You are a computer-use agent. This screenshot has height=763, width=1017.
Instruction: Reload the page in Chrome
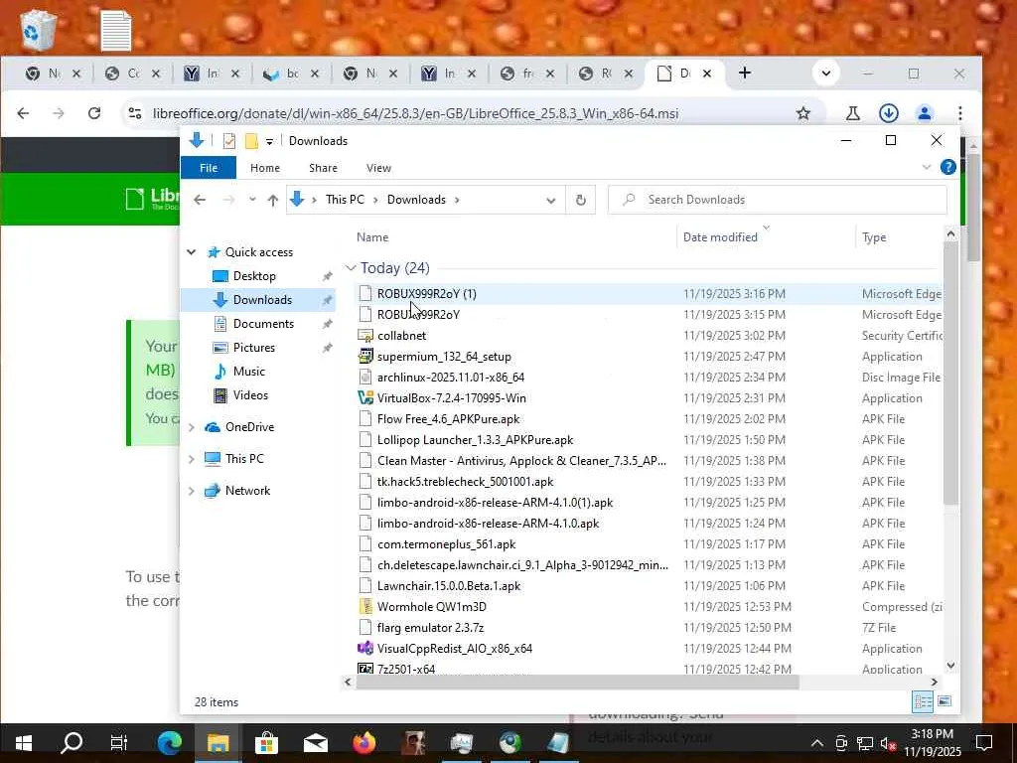(x=94, y=113)
